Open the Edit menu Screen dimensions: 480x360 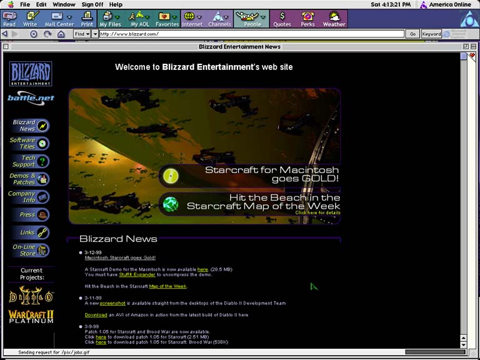coord(41,4)
